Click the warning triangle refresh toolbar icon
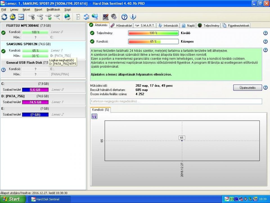Screen dimensions: 270x203 13,17
